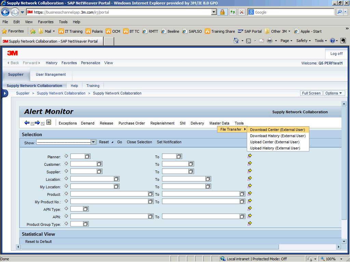
Task: Select Upload Center (External User) menu item
Action: click(x=278, y=142)
